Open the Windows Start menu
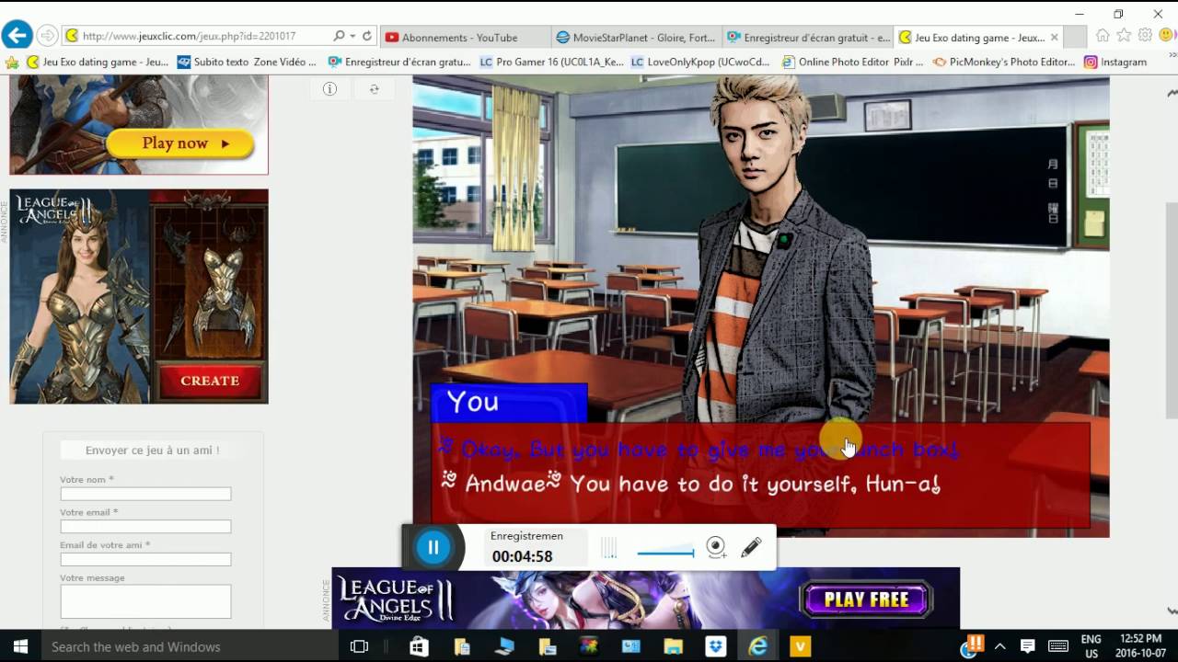The height and width of the screenshot is (662, 1178). tap(19, 646)
